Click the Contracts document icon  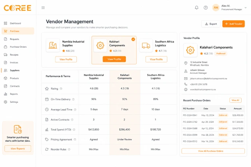[5, 86]
